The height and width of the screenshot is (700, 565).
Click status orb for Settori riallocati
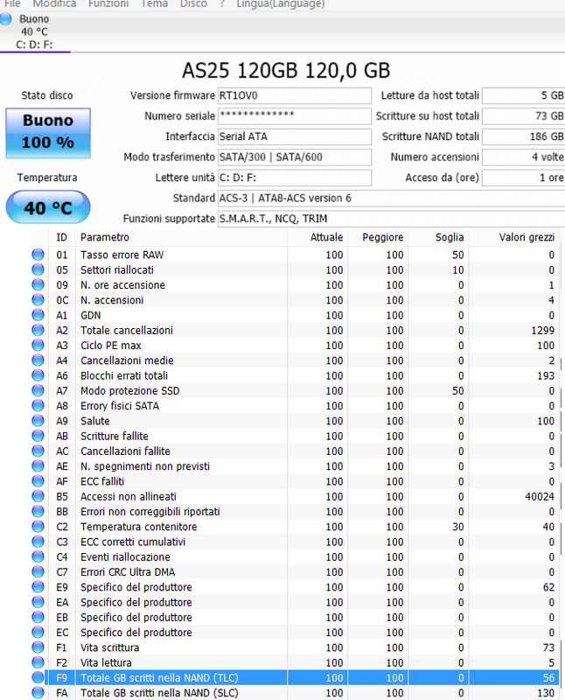coord(38,269)
